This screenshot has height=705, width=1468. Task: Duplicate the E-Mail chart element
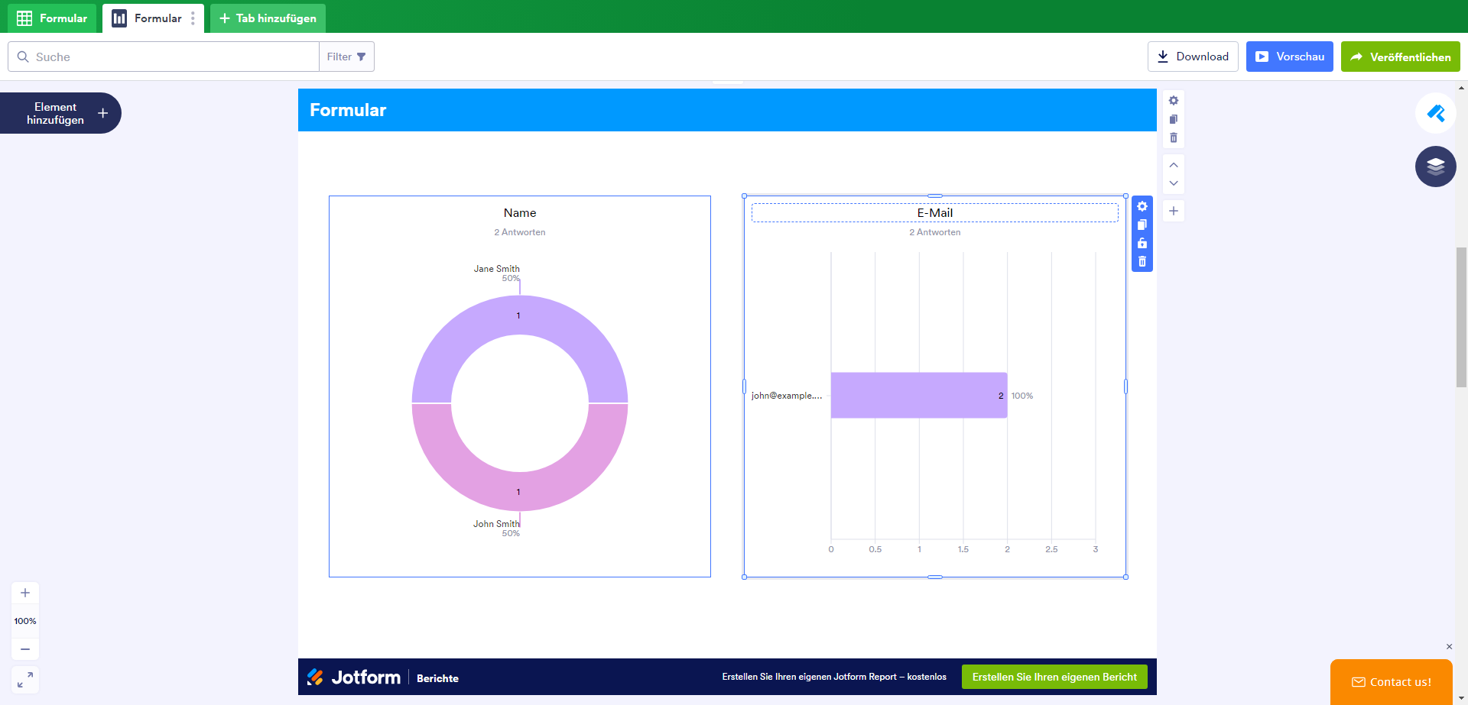(x=1142, y=225)
